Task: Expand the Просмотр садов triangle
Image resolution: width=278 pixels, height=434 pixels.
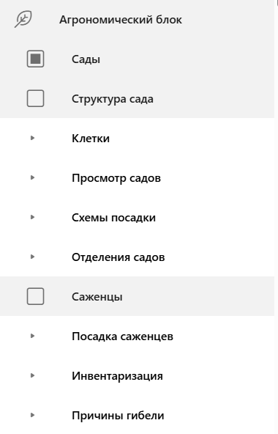Action: [x=32, y=177]
